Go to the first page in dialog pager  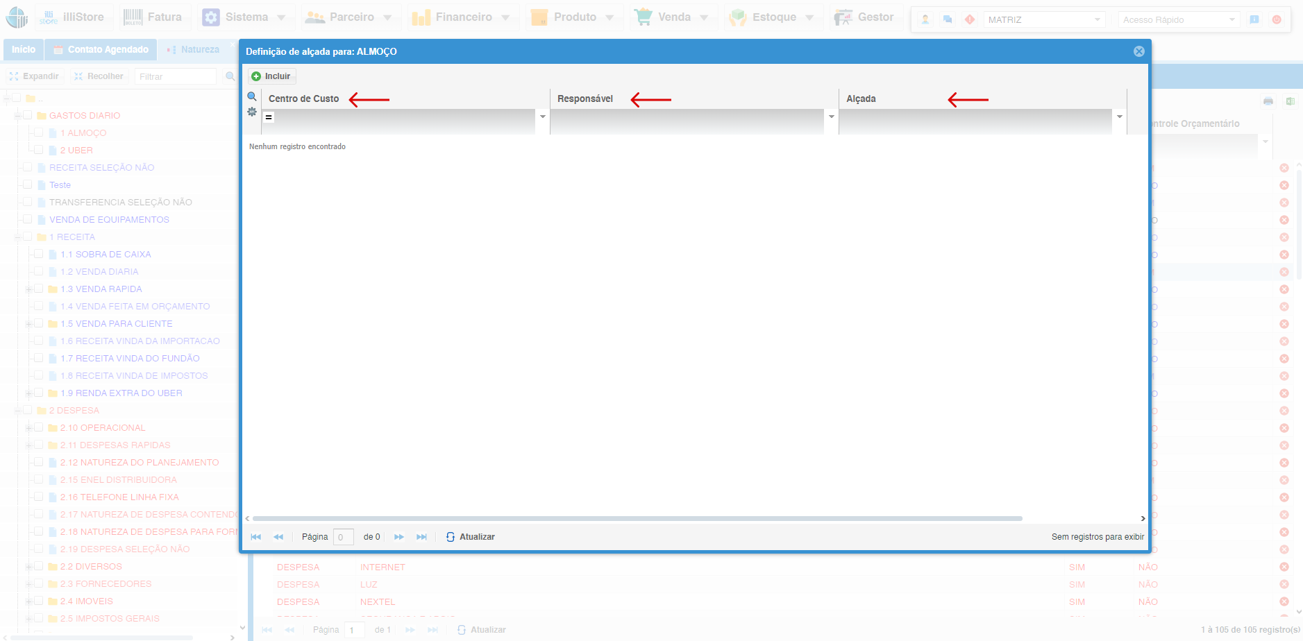pyautogui.click(x=256, y=537)
